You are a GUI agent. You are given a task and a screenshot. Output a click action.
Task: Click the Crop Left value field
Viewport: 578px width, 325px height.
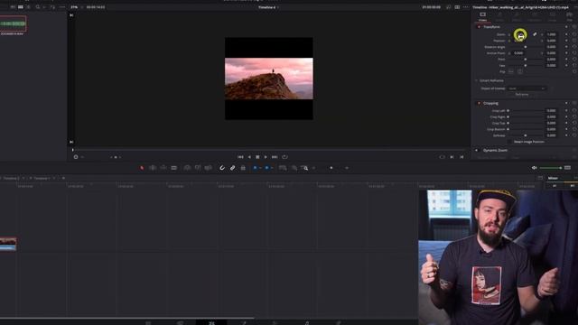pos(551,110)
